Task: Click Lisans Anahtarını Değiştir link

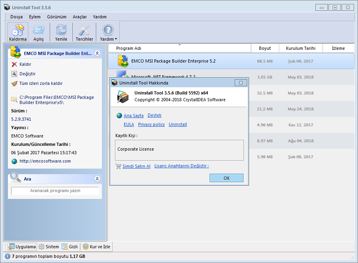Action: point(181,166)
